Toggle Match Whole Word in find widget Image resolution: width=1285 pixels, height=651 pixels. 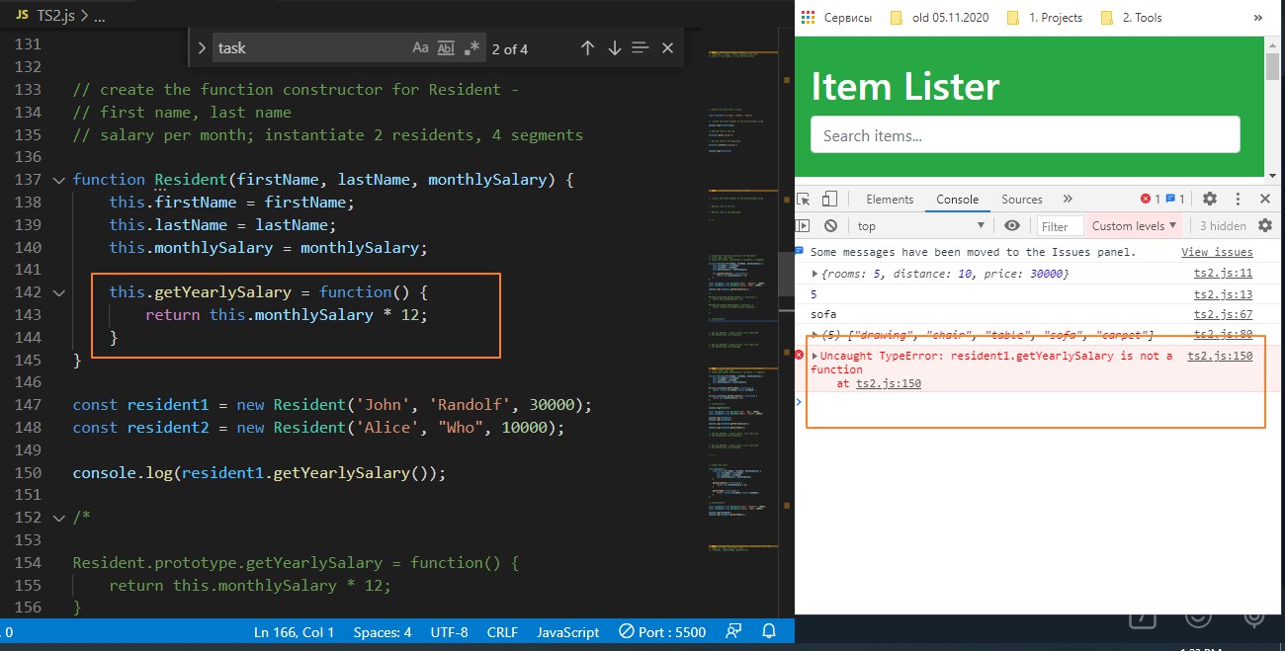[x=446, y=48]
